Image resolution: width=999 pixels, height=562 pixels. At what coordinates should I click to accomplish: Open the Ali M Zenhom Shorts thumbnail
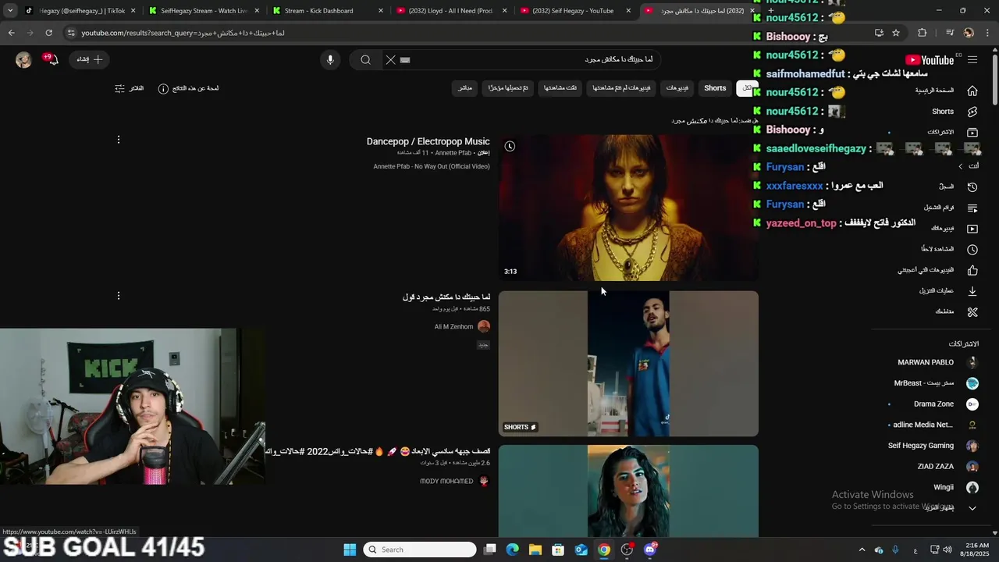click(628, 364)
